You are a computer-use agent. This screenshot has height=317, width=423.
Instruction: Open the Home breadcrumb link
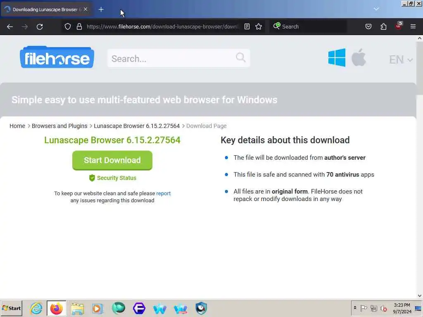pyautogui.click(x=17, y=126)
